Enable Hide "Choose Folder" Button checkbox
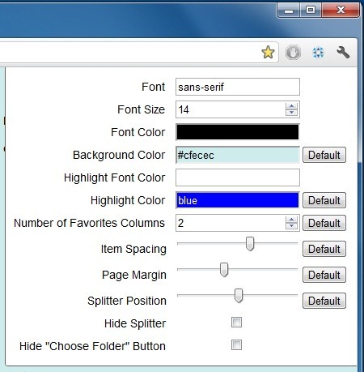The image size is (364, 372). (236, 345)
